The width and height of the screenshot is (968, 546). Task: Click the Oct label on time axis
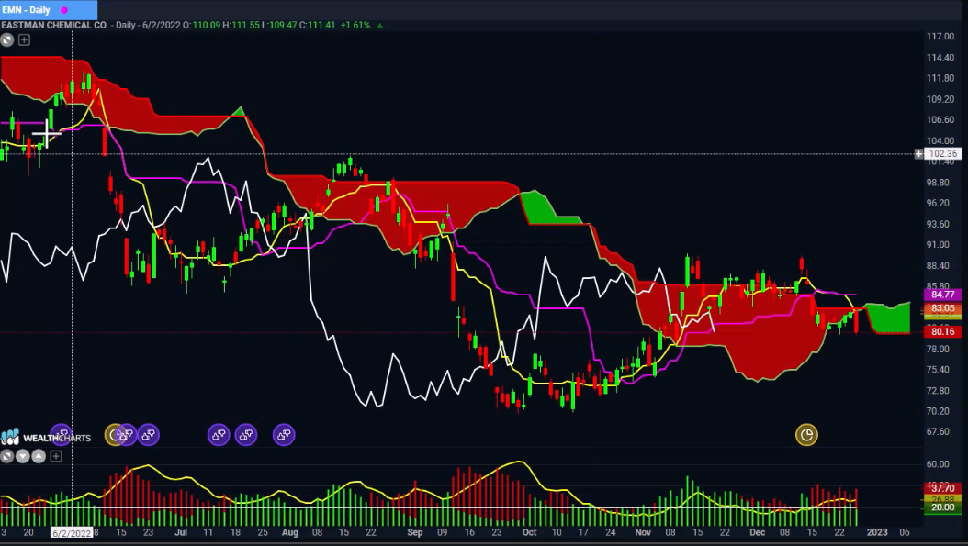529,532
